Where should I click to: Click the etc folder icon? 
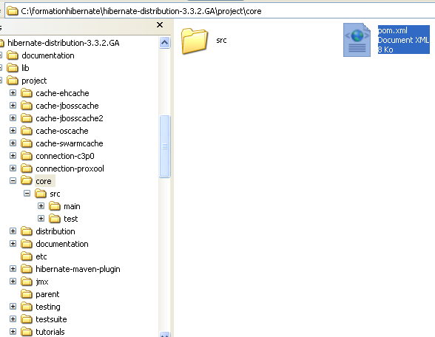coord(27,256)
